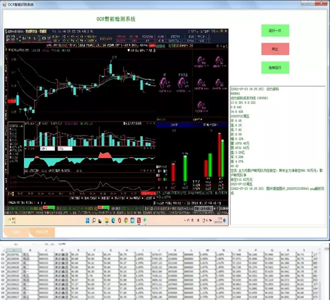Expand the system tray overflow chevron
Image resolution: width=330 pixels, height=300 pixels.
click(x=185, y=220)
